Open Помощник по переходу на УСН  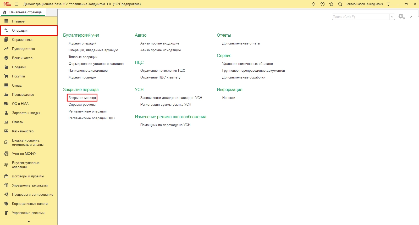coord(165,125)
